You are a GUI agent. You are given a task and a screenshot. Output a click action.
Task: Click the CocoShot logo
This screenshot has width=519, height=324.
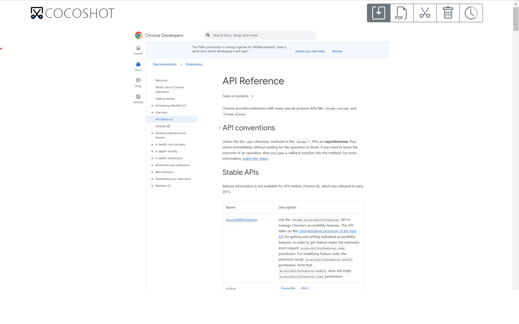click(x=73, y=13)
